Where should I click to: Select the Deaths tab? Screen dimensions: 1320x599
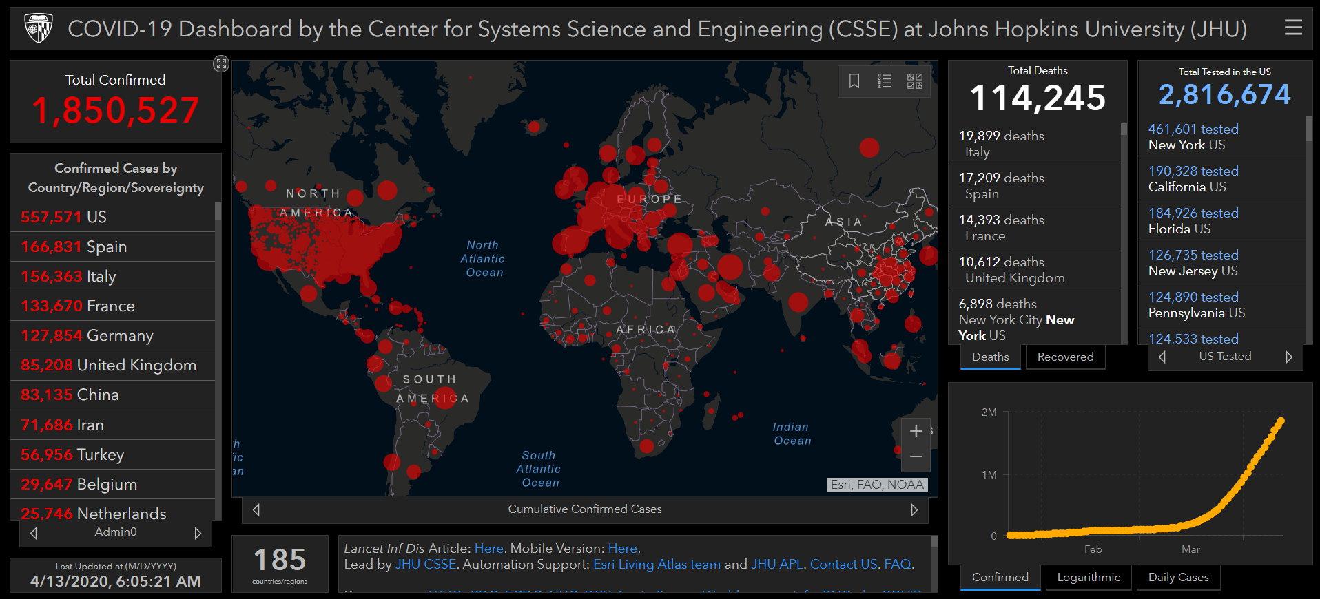point(990,357)
